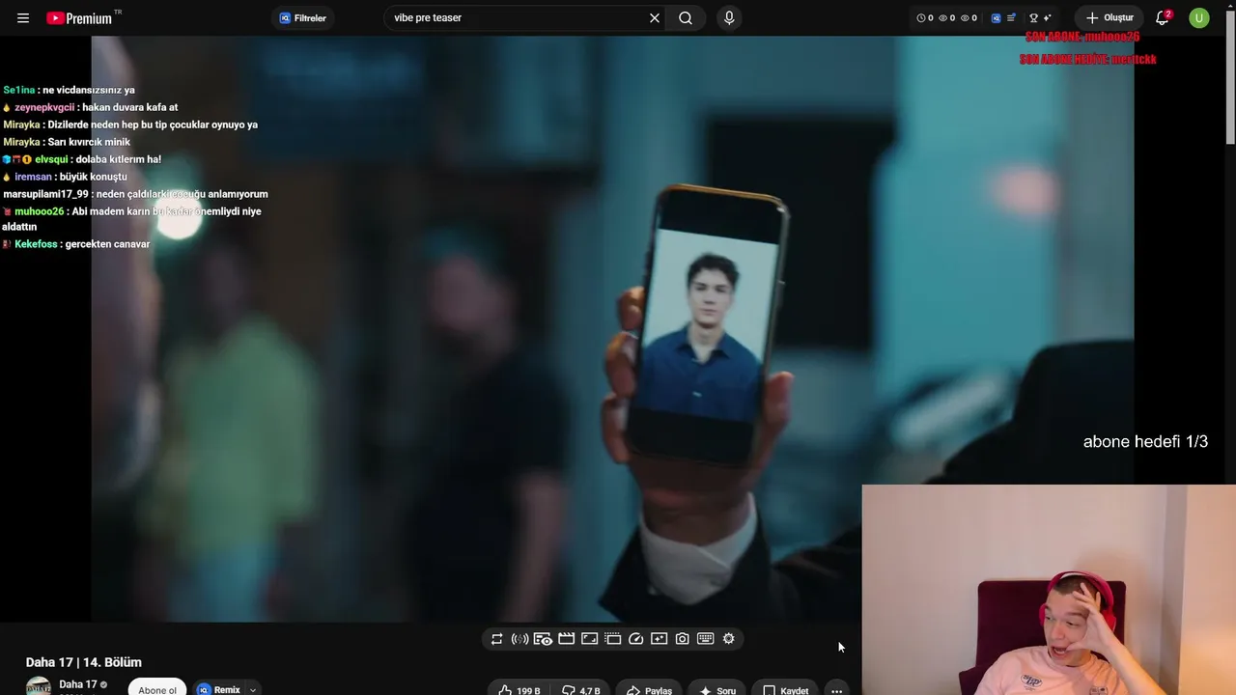Run search with magnifier button

pyautogui.click(x=686, y=18)
